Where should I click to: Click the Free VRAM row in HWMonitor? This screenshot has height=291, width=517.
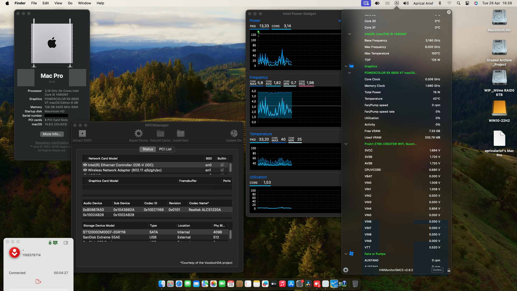[x=402, y=131]
